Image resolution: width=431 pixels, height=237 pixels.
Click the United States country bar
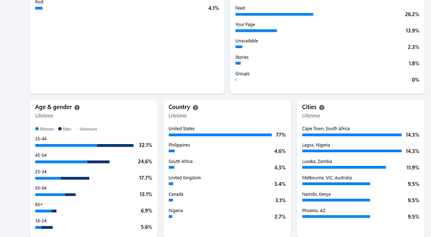coord(220,135)
